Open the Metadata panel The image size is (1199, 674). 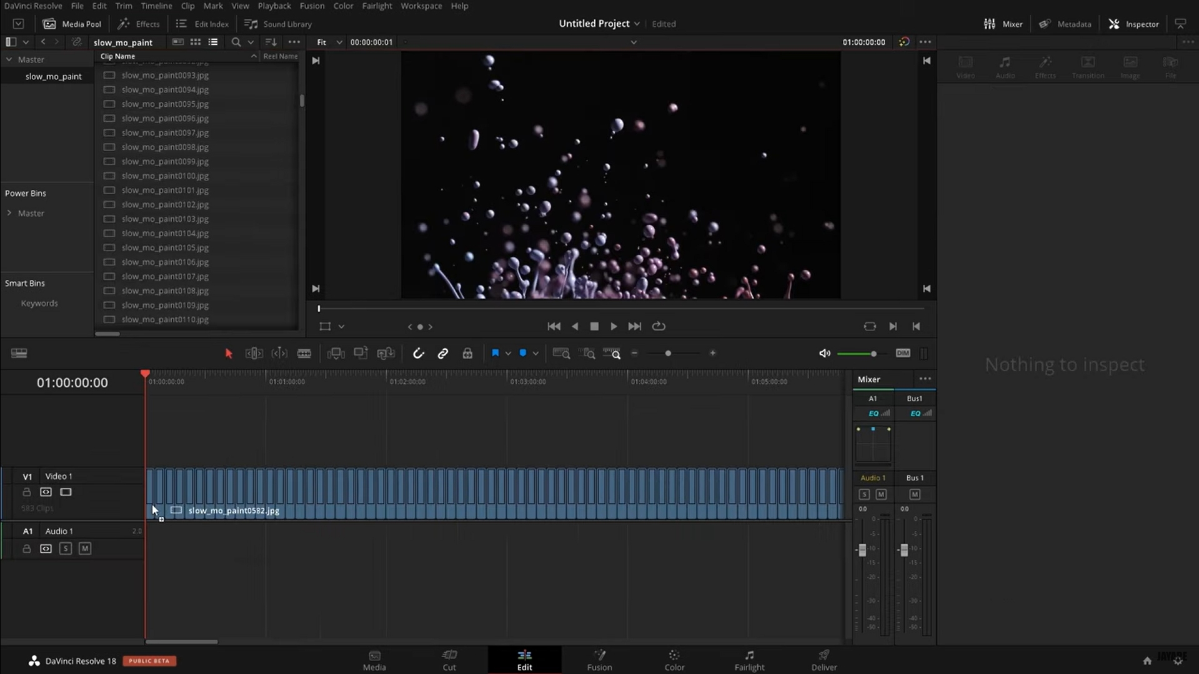coord(1065,24)
